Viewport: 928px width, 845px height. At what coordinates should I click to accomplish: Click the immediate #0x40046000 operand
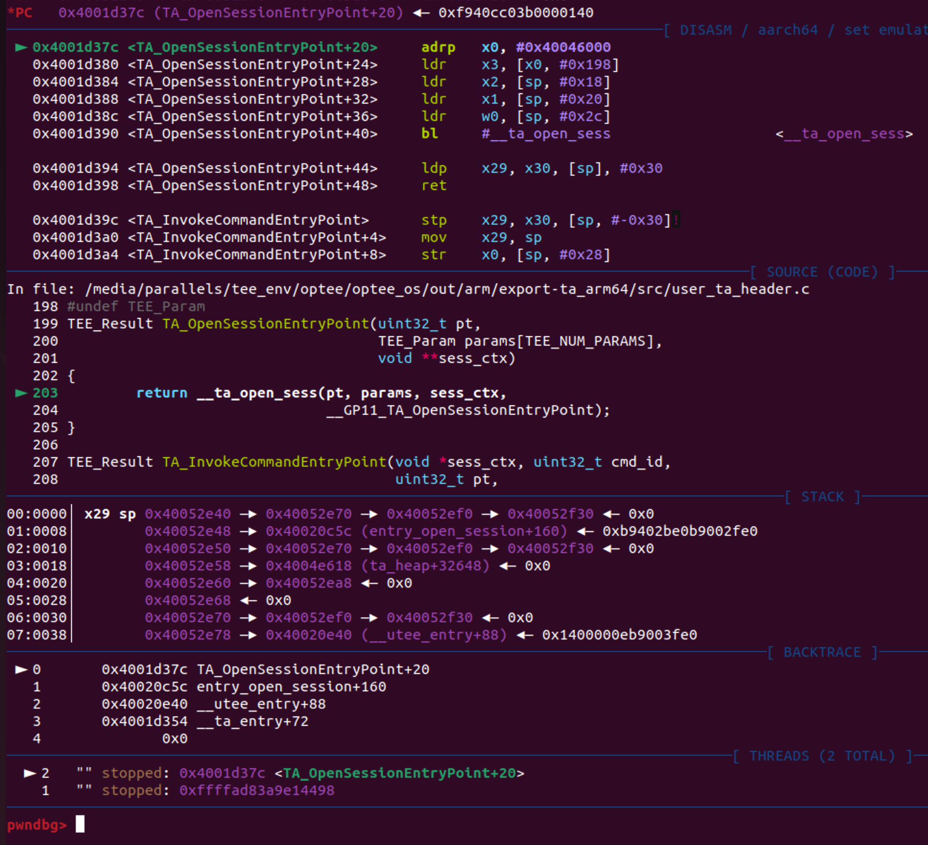click(x=563, y=47)
